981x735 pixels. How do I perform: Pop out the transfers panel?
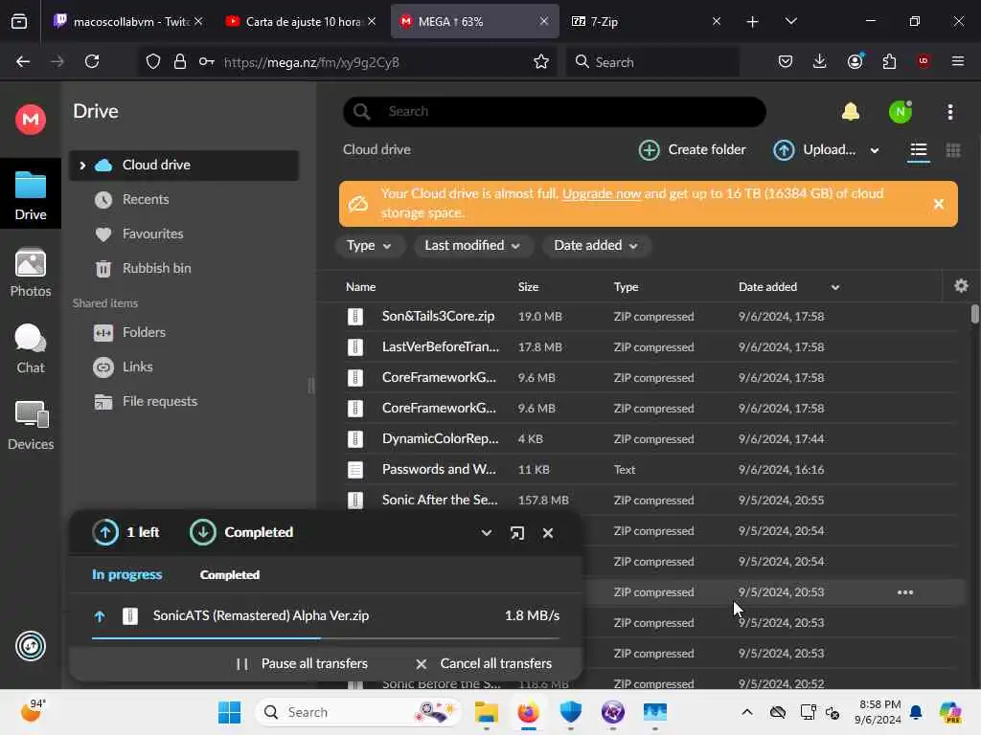516,533
